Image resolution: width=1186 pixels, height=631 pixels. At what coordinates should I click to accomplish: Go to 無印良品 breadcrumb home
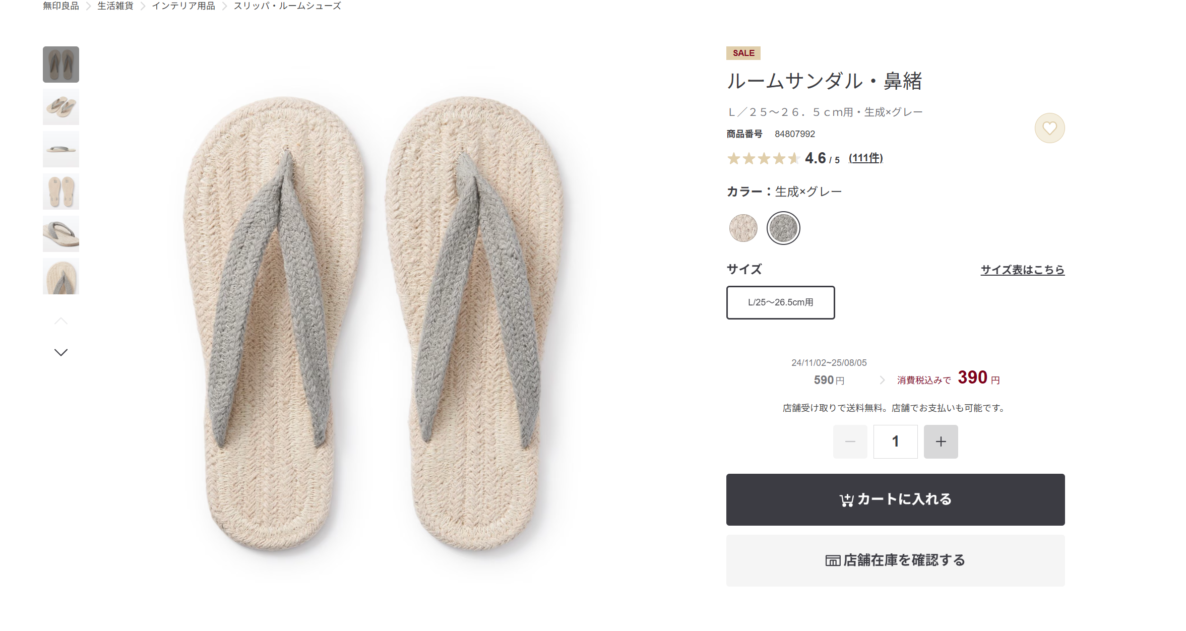pos(61,6)
